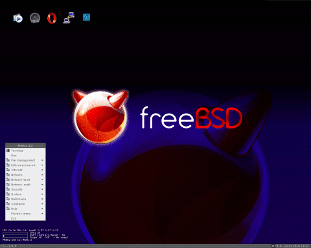This screenshot has width=311, height=248.
Task: Click the Terminal icon in the menu
Action: (x=8, y=150)
